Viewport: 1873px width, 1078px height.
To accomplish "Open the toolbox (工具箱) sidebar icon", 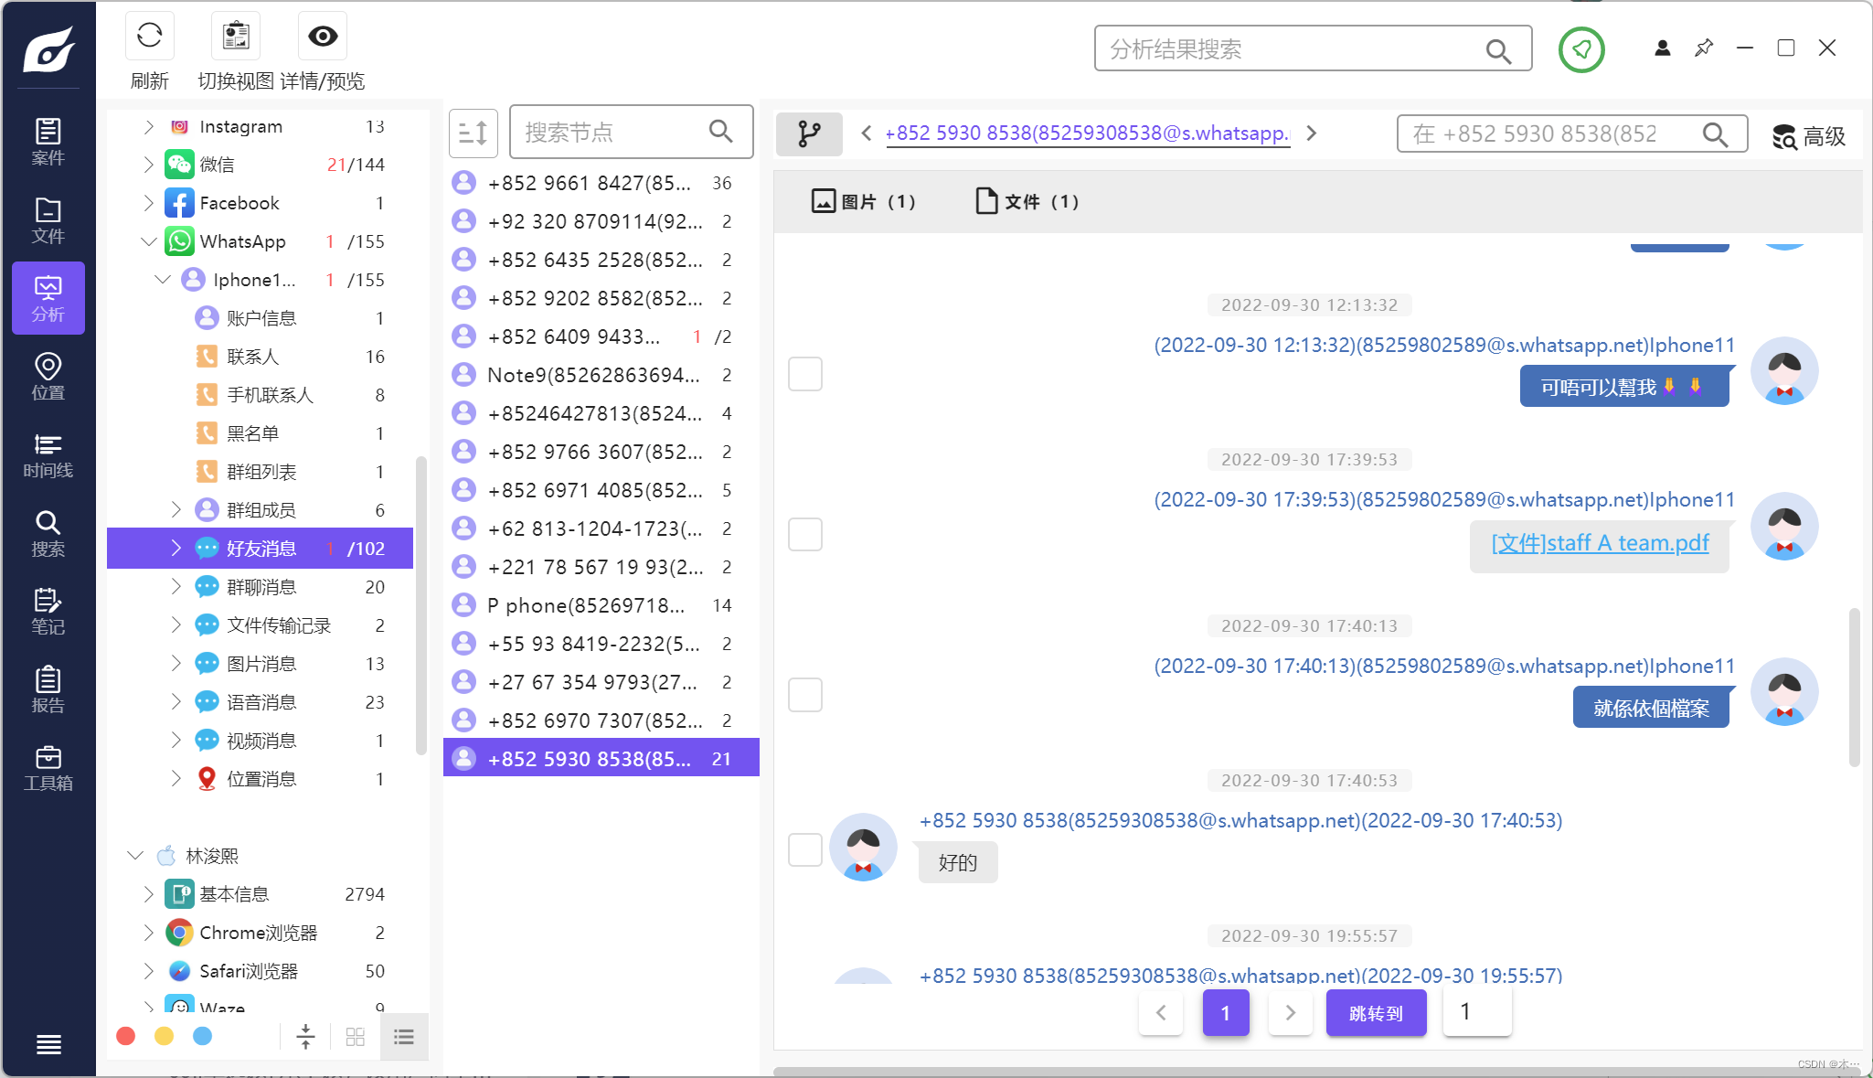I will [48, 768].
